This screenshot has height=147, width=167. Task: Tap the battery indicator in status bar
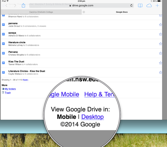159,1
